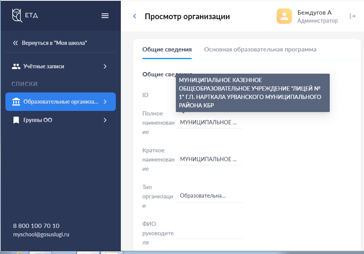
Task: Click the СПИСКИ section header
Action: coord(25,84)
